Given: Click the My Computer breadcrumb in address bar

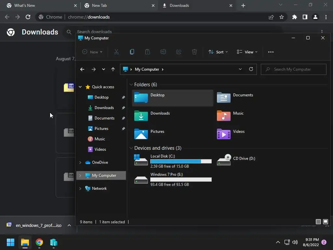Looking at the screenshot, I should point(147,69).
